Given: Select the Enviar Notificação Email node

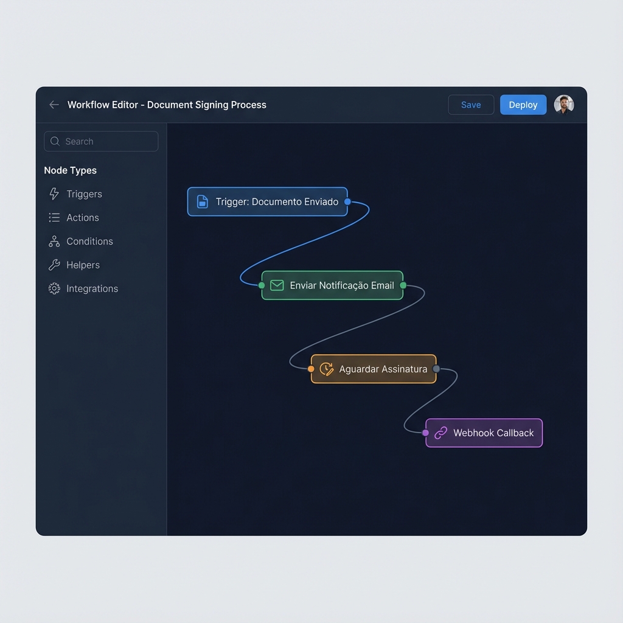Looking at the screenshot, I should [333, 285].
